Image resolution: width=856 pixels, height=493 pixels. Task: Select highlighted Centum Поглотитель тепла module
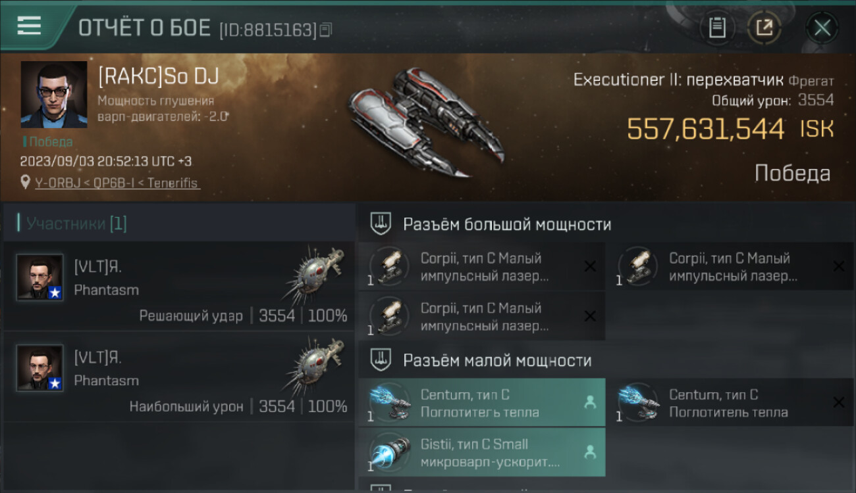pyautogui.click(x=481, y=403)
